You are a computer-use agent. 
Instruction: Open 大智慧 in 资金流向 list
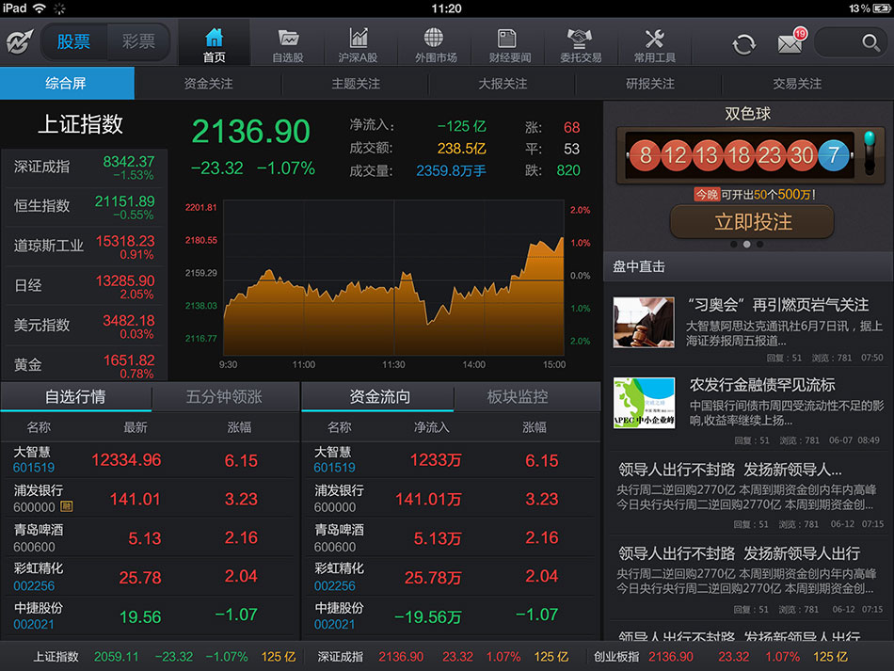(451, 460)
